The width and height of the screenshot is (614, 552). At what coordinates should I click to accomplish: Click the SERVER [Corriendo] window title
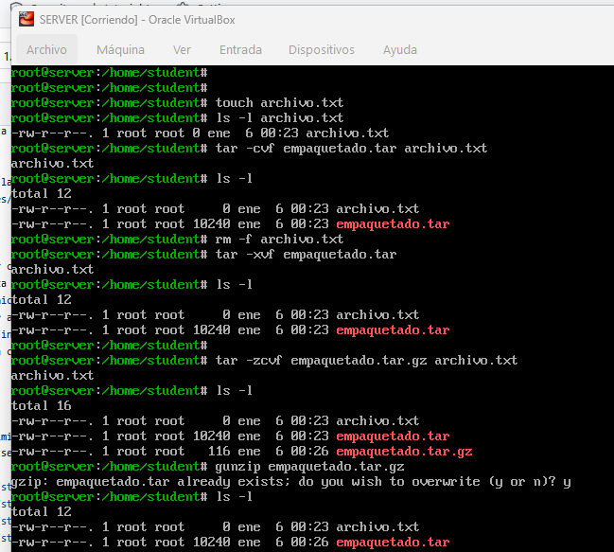(x=137, y=20)
